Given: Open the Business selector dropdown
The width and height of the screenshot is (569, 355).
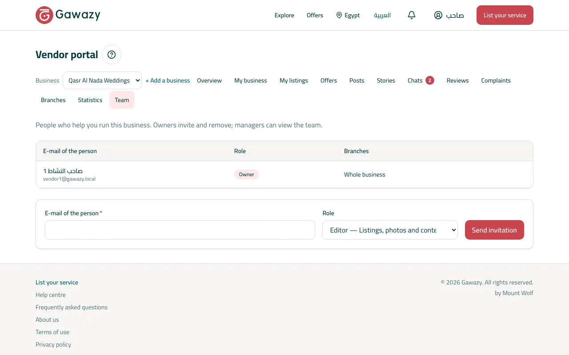Looking at the screenshot, I should [x=102, y=80].
